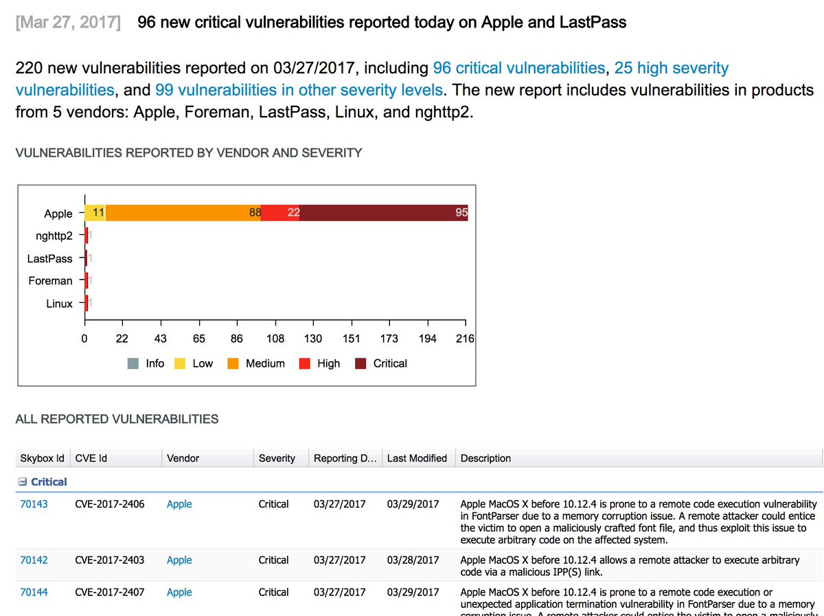Click the 'ALL REPORTED VULNERABILITIES' heading
This screenshot has width=824, height=616.
(x=117, y=419)
